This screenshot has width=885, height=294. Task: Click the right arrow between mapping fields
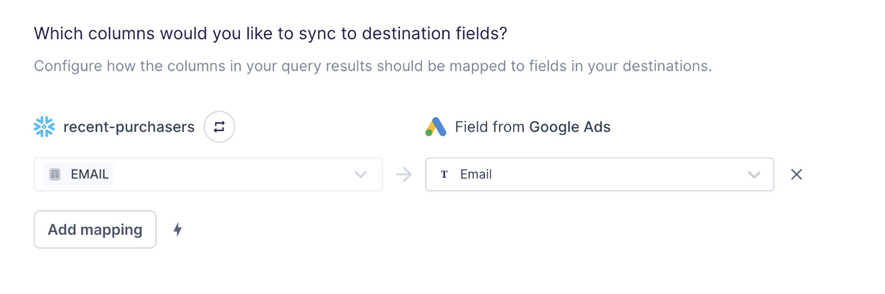(404, 174)
